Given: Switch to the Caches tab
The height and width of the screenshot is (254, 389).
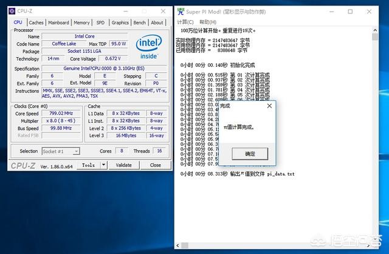Looking at the screenshot, I should (36, 22).
